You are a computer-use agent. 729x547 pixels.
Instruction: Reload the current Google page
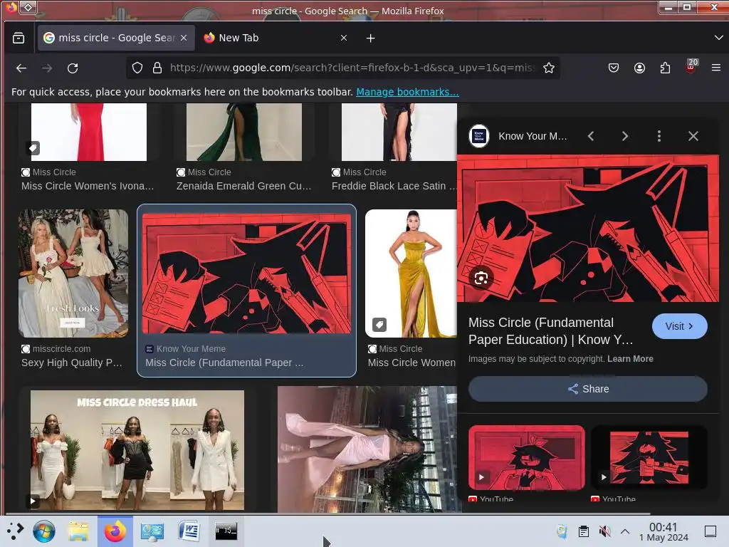[x=73, y=68]
